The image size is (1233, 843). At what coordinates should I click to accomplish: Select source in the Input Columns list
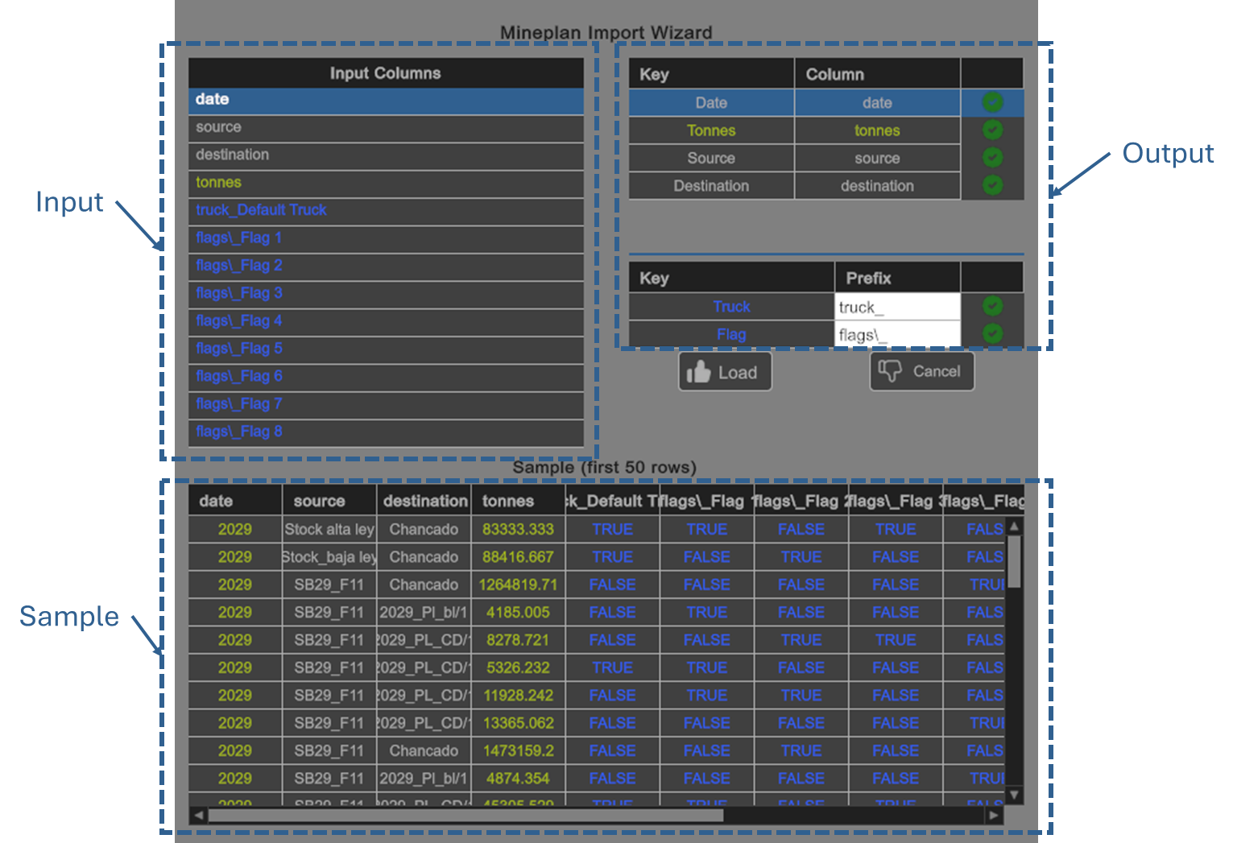pyautogui.click(x=386, y=127)
